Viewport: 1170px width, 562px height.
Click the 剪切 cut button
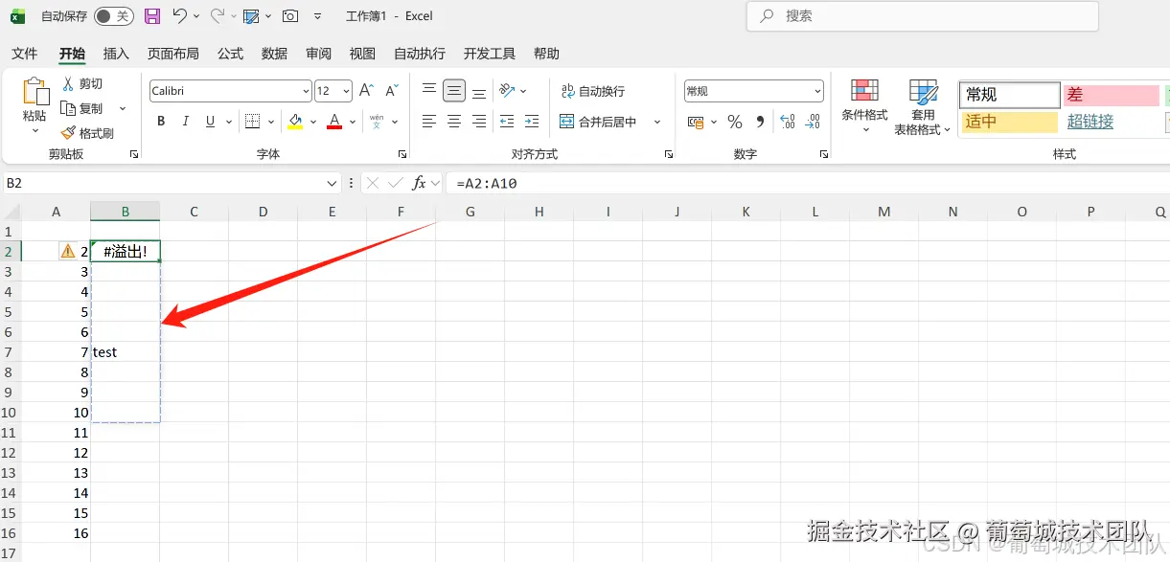pyautogui.click(x=82, y=84)
